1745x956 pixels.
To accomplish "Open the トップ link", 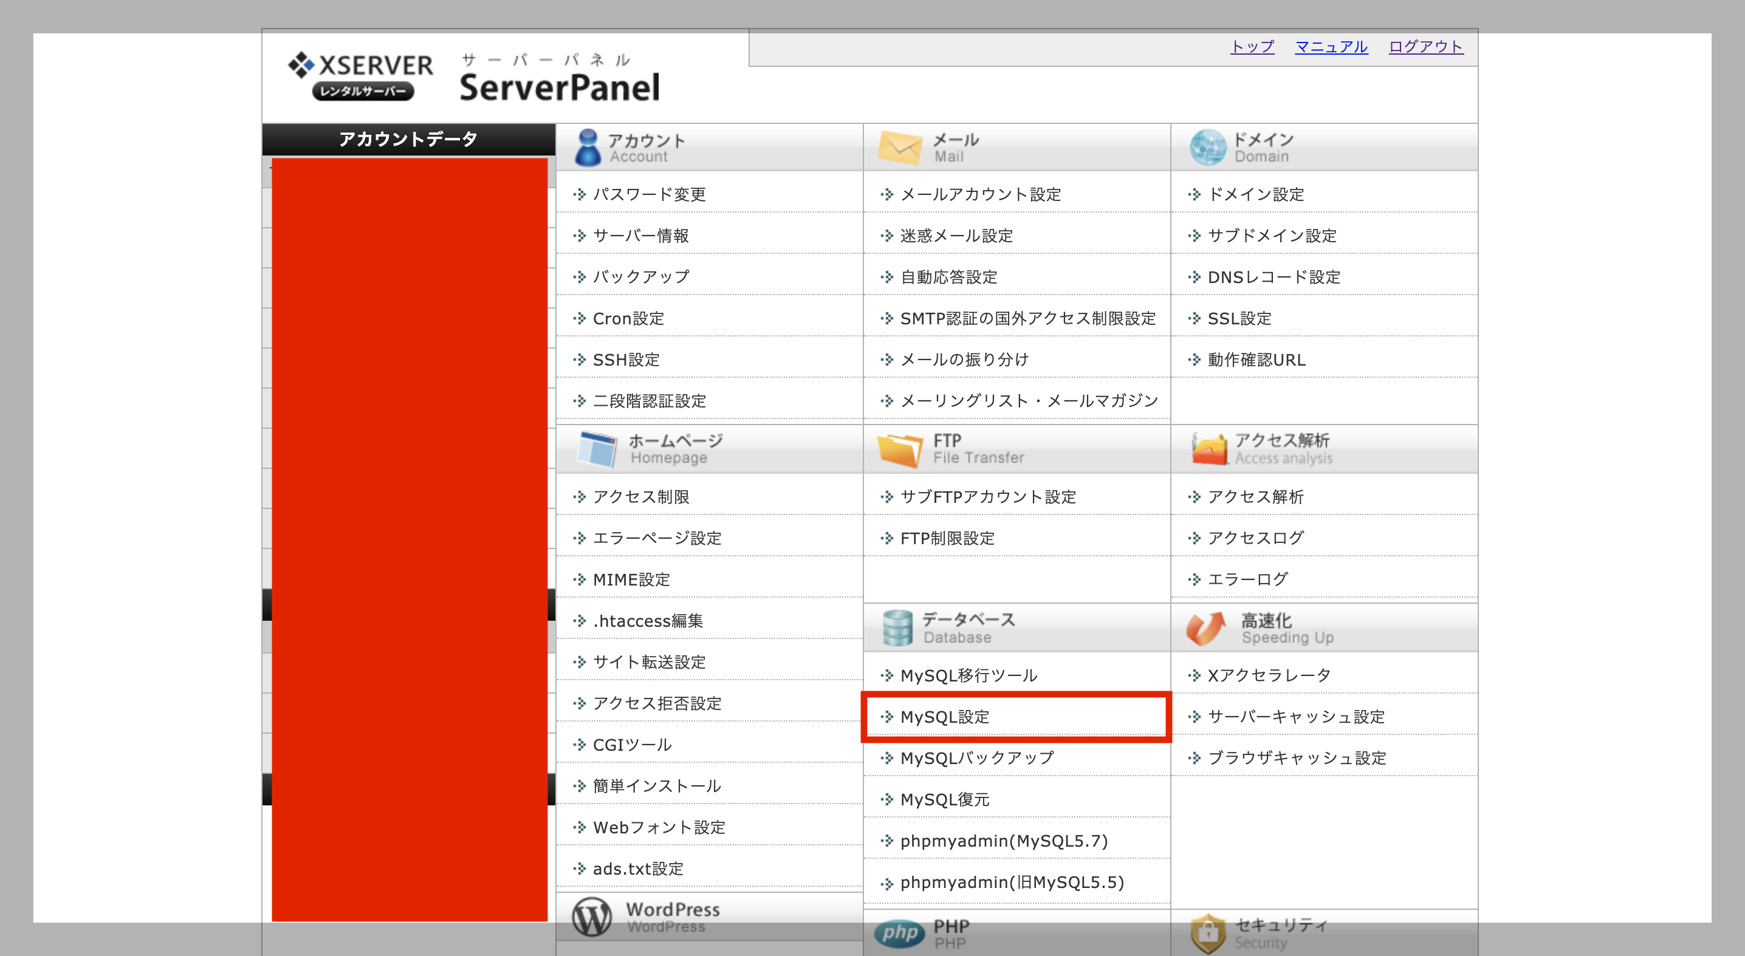I will point(1252,46).
